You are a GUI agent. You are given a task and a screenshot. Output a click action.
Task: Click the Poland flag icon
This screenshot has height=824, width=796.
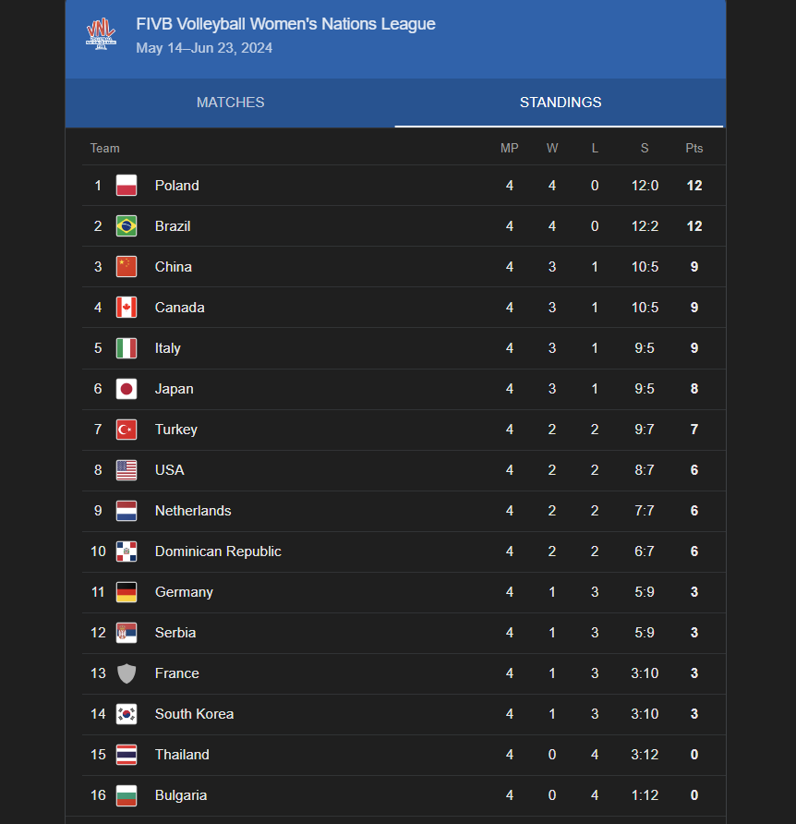[127, 186]
